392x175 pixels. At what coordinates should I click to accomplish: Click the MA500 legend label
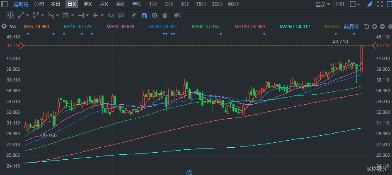click(333, 26)
